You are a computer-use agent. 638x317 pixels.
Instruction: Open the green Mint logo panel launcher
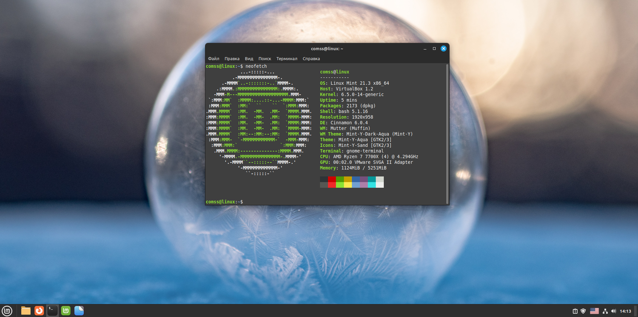coord(66,311)
